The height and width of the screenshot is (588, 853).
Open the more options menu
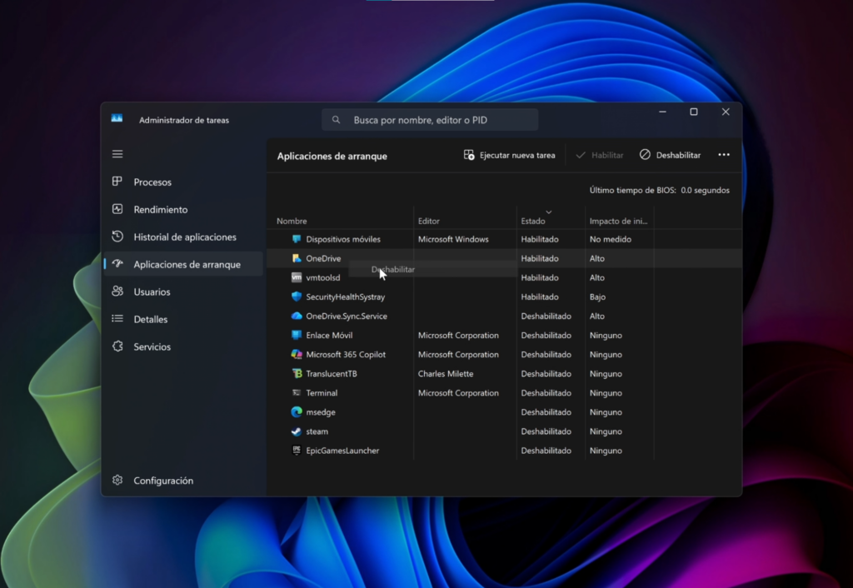coord(724,154)
